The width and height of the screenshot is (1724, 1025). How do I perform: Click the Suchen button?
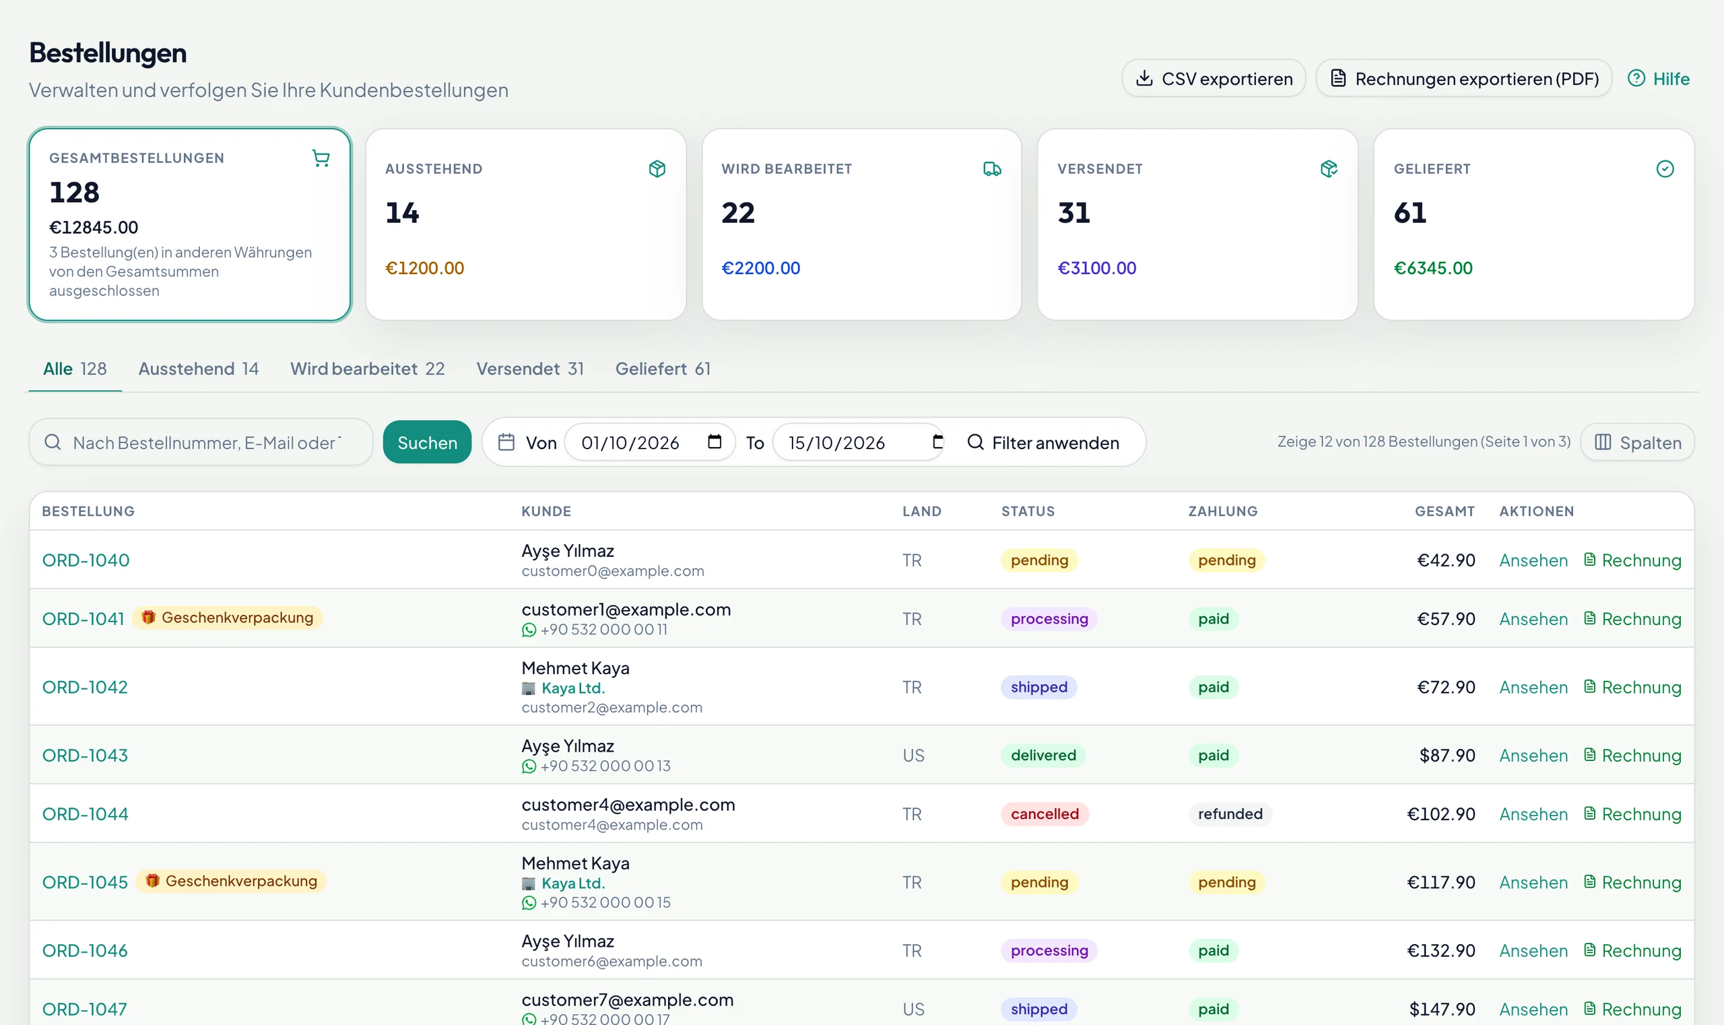click(x=427, y=442)
